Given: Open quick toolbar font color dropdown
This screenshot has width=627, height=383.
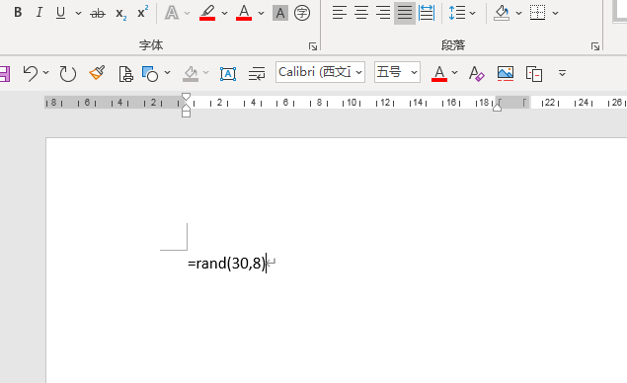Looking at the screenshot, I should coord(454,72).
